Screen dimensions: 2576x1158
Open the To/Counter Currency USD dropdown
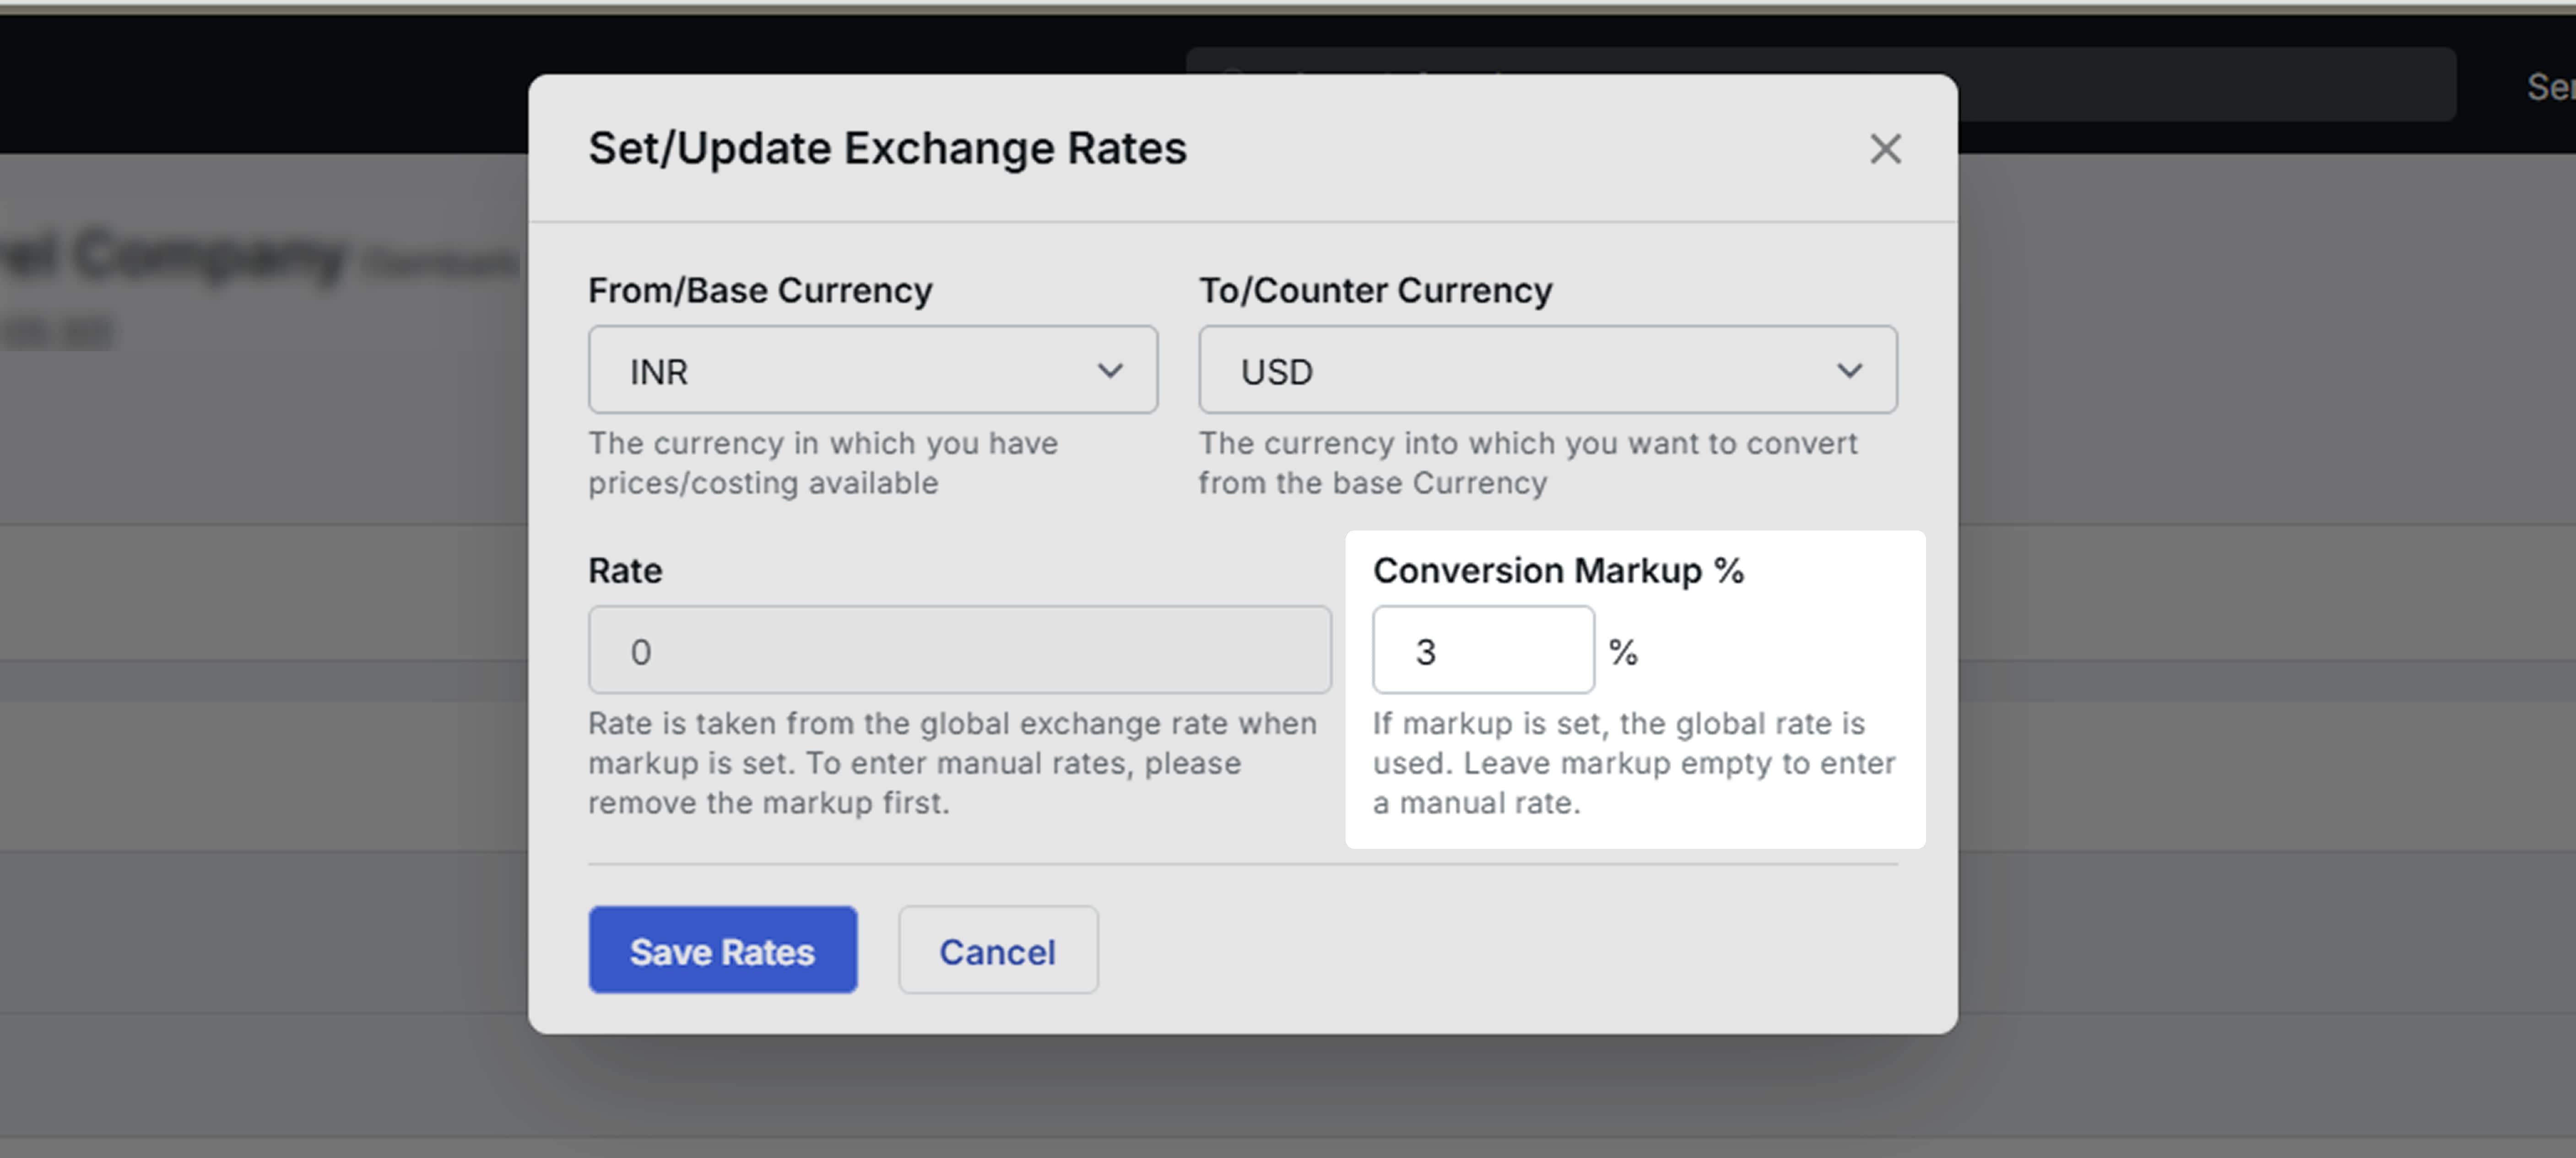click(x=1548, y=370)
